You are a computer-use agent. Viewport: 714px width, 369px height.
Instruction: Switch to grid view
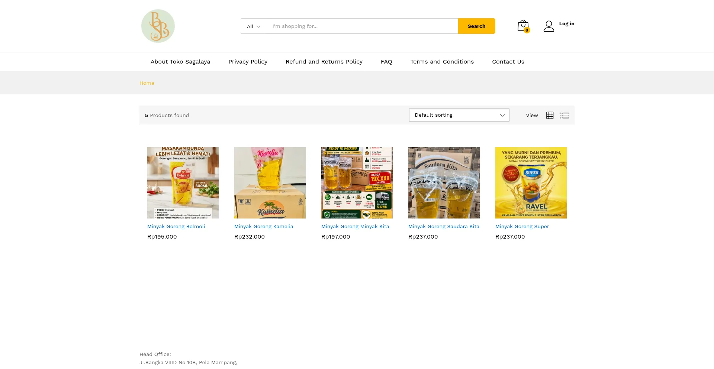(550, 115)
